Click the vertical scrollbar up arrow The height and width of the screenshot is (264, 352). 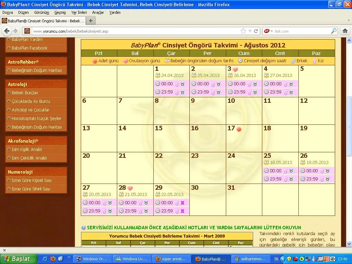[349, 41]
